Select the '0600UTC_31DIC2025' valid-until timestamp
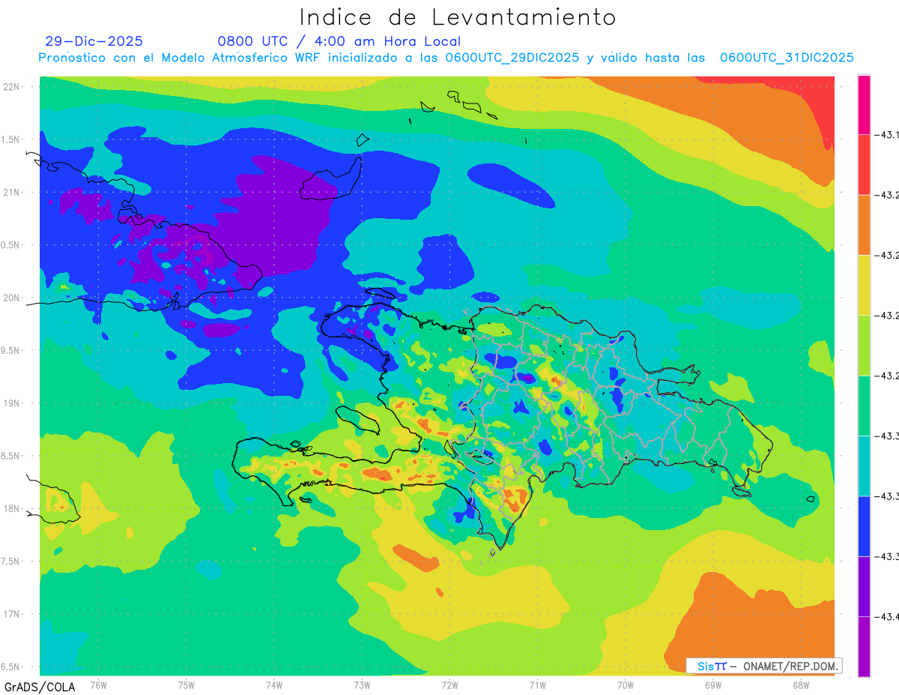899x695 pixels. click(787, 58)
